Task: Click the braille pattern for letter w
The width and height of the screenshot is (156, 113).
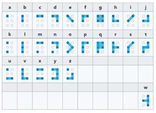Action: pos(146,101)
